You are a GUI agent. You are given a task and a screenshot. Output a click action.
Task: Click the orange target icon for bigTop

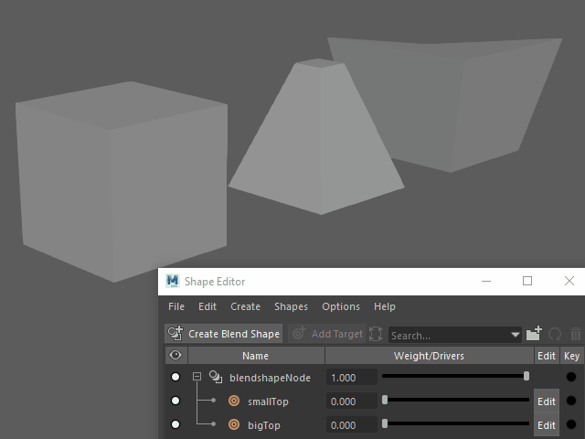coord(234,424)
